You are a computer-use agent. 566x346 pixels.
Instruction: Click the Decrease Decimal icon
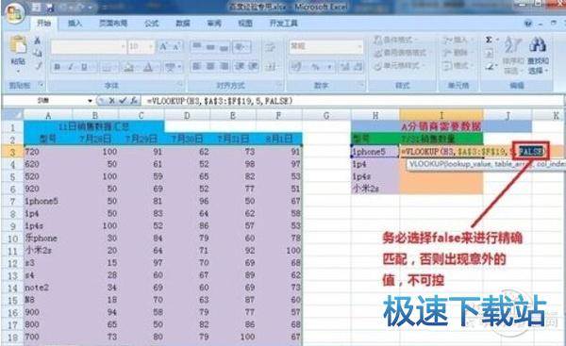[x=358, y=67]
